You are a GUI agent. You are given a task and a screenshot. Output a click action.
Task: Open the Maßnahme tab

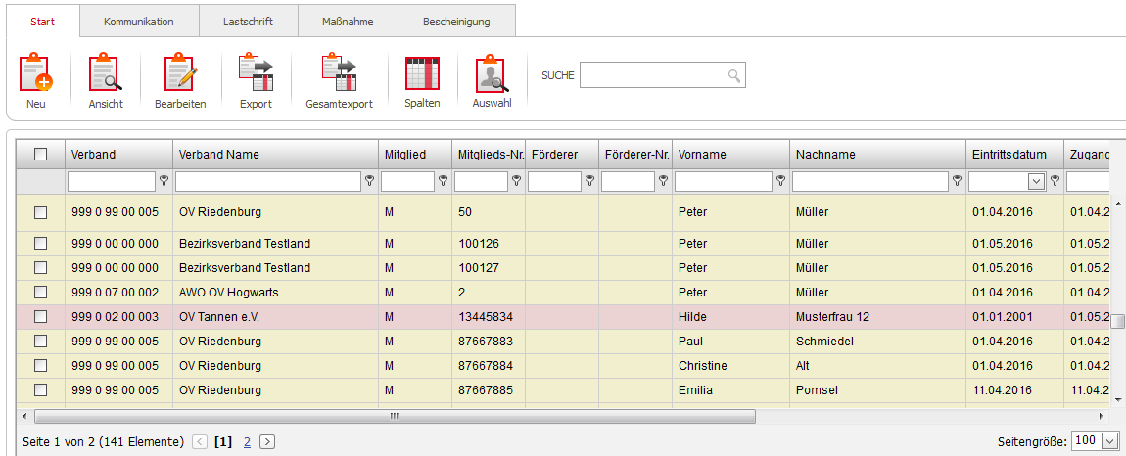coord(348,22)
